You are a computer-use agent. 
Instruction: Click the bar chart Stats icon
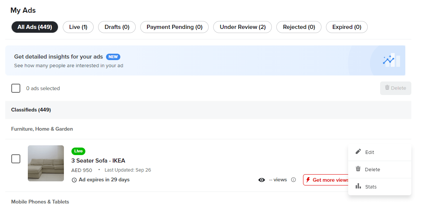(x=358, y=186)
